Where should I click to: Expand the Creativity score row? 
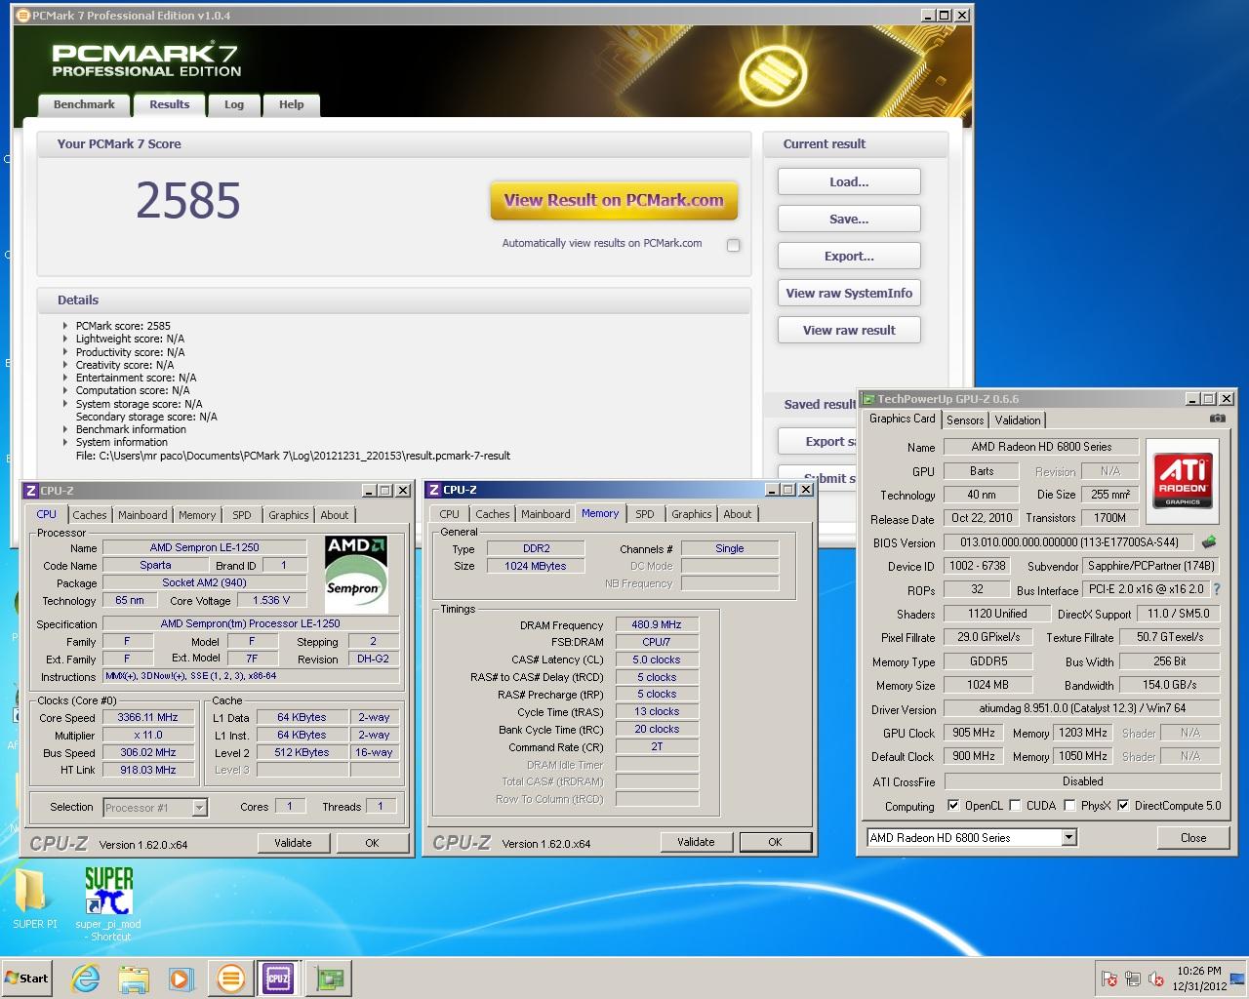coord(65,365)
